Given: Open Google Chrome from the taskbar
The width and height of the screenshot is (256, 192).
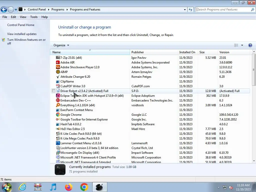Looking at the screenshot, I should click(x=84, y=187).
